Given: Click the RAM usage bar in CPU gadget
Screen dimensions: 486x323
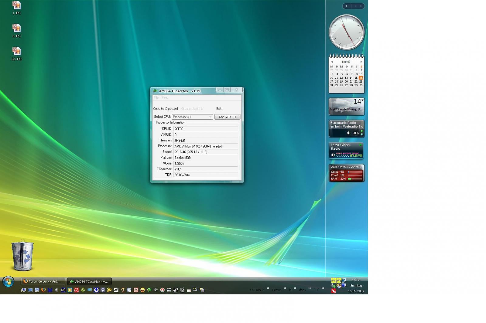Looking at the screenshot, I should coord(355,179).
